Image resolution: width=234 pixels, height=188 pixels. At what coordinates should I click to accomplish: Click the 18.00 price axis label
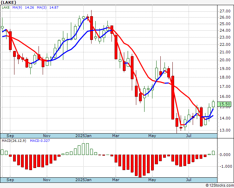coord(225,77)
